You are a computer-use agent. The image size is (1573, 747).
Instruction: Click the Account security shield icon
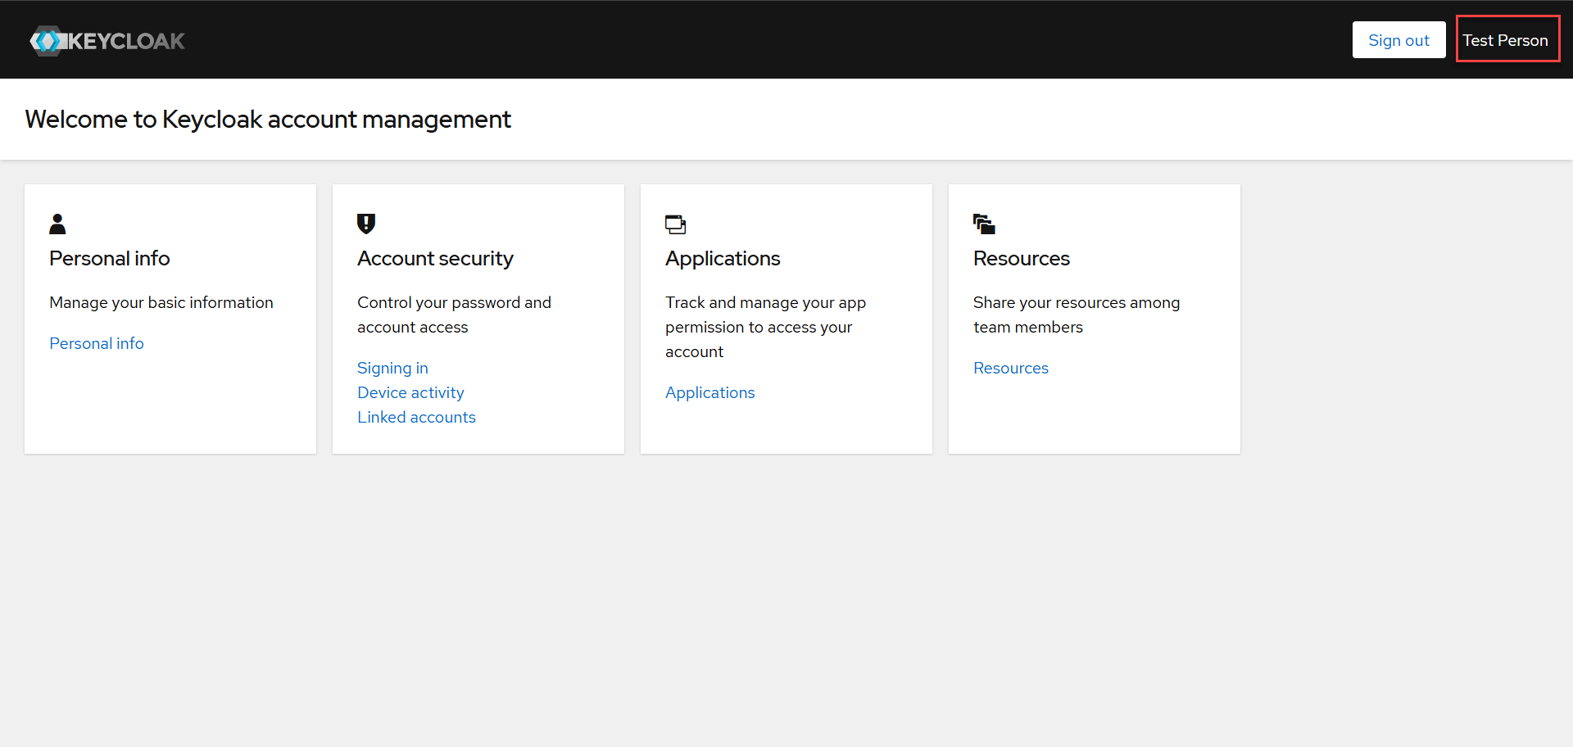point(366,224)
